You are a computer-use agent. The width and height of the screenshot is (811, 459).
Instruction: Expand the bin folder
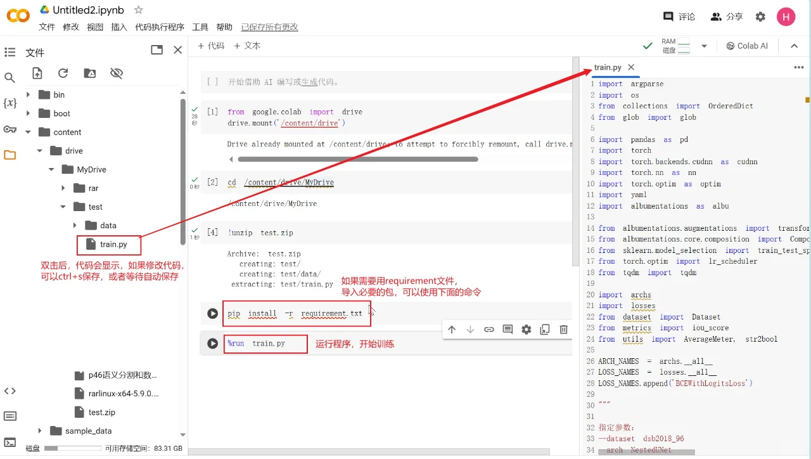28,95
